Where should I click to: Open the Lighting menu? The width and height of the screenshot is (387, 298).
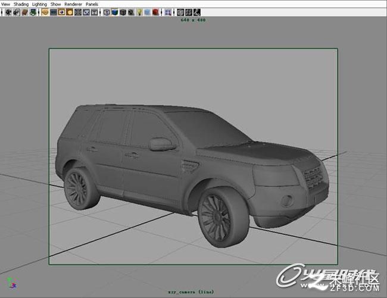point(39,4)
